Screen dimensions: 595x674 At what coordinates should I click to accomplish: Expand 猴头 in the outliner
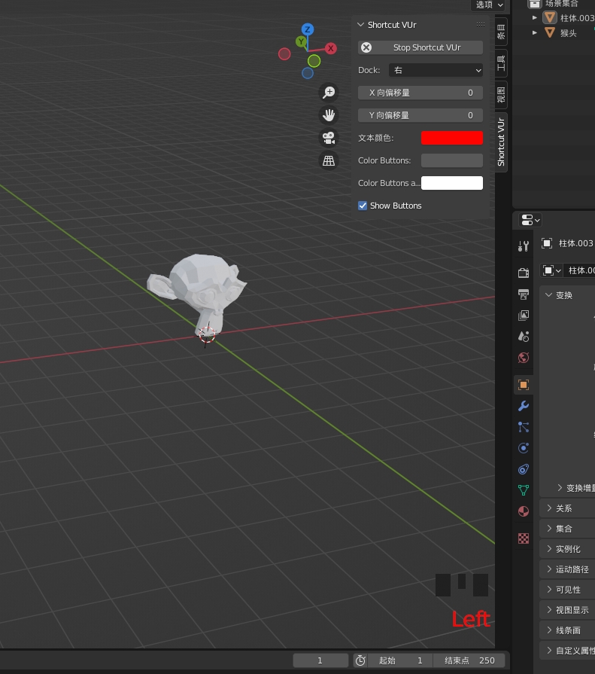[535, 32]
